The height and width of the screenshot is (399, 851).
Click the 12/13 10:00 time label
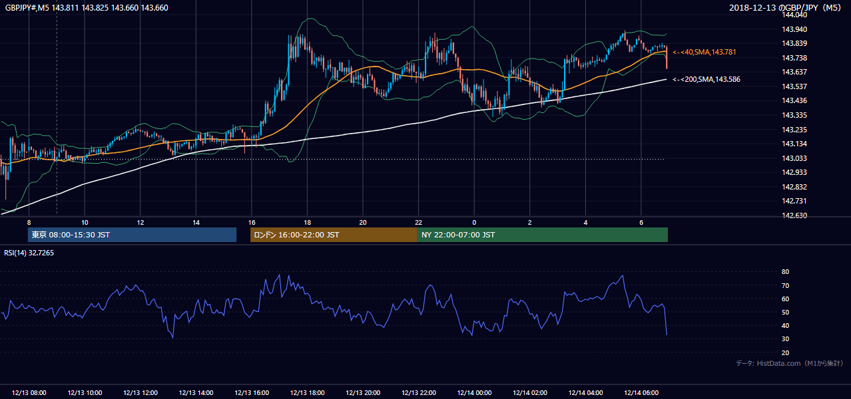tap(85, 393)
